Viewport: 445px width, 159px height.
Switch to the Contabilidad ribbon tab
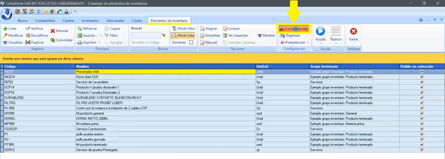click(x=45, y=21)
